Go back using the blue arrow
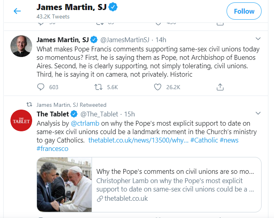274x218 pixels. point(17,11)
